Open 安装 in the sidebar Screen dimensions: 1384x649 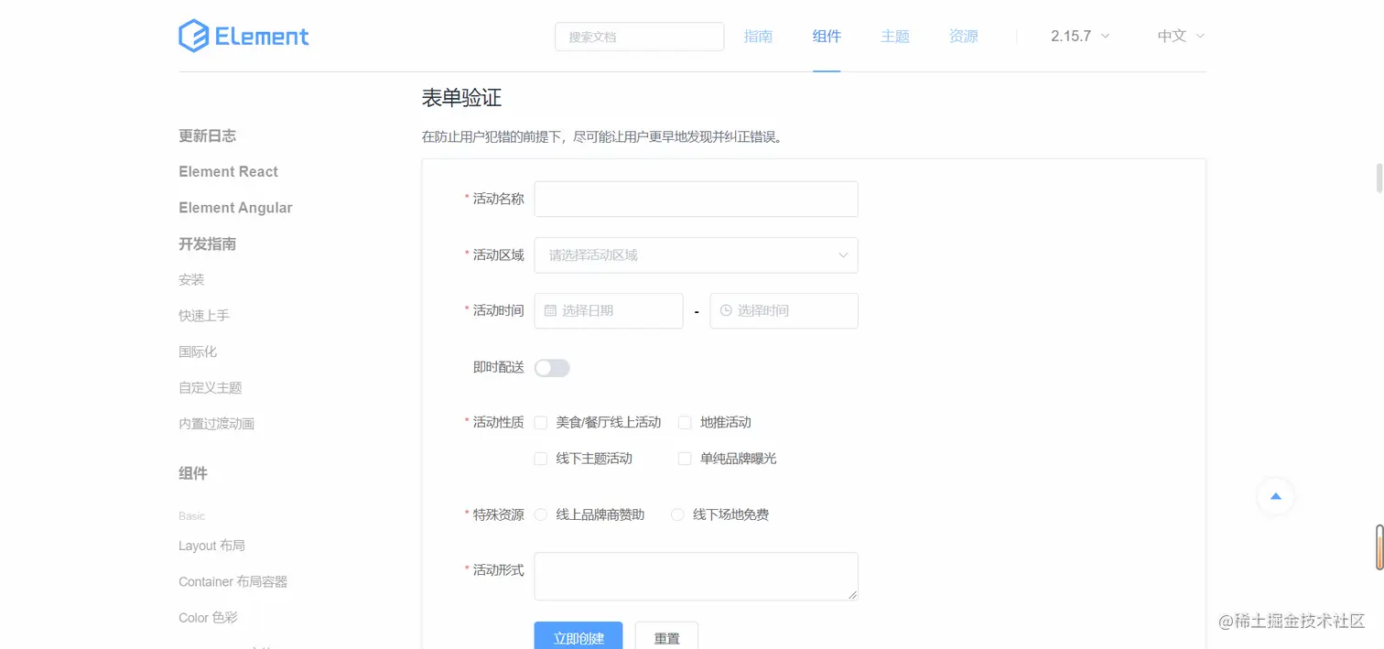pos(191,279)
